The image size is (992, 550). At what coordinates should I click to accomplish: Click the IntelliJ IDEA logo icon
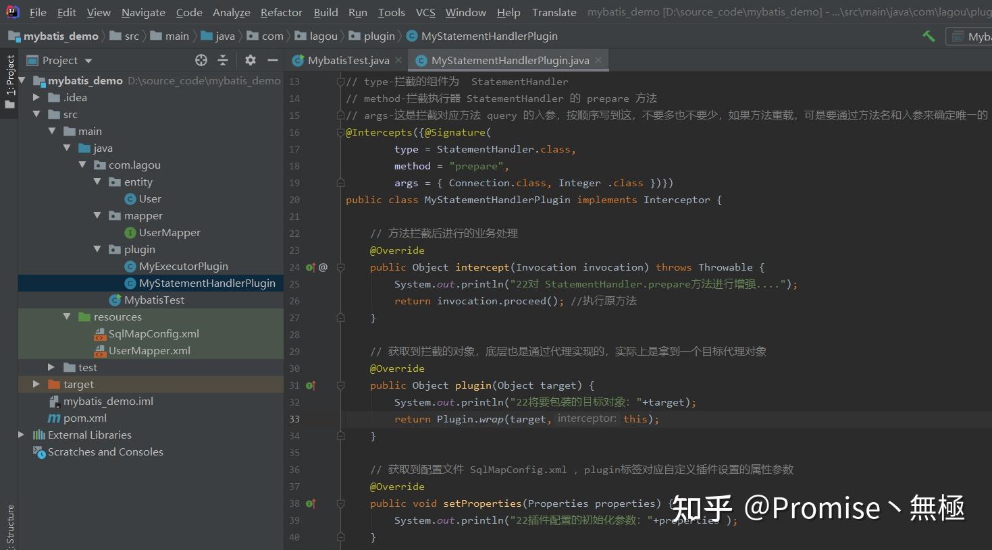[13, 11]
